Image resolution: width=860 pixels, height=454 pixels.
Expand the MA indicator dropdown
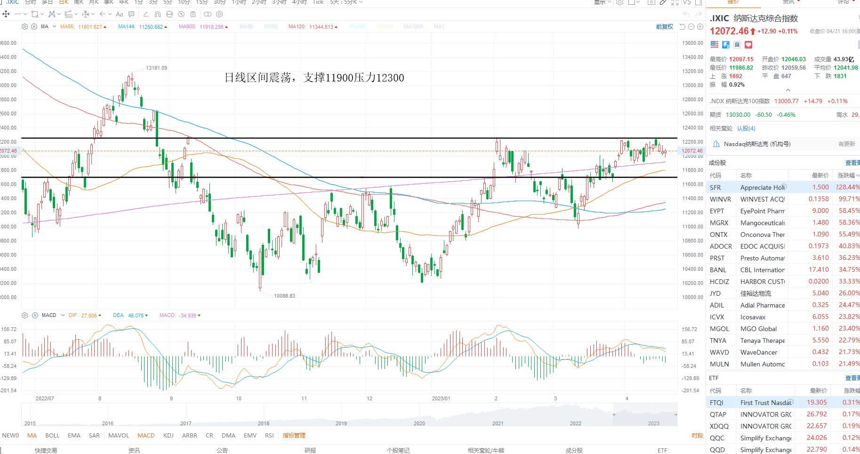tap(55, 27)
